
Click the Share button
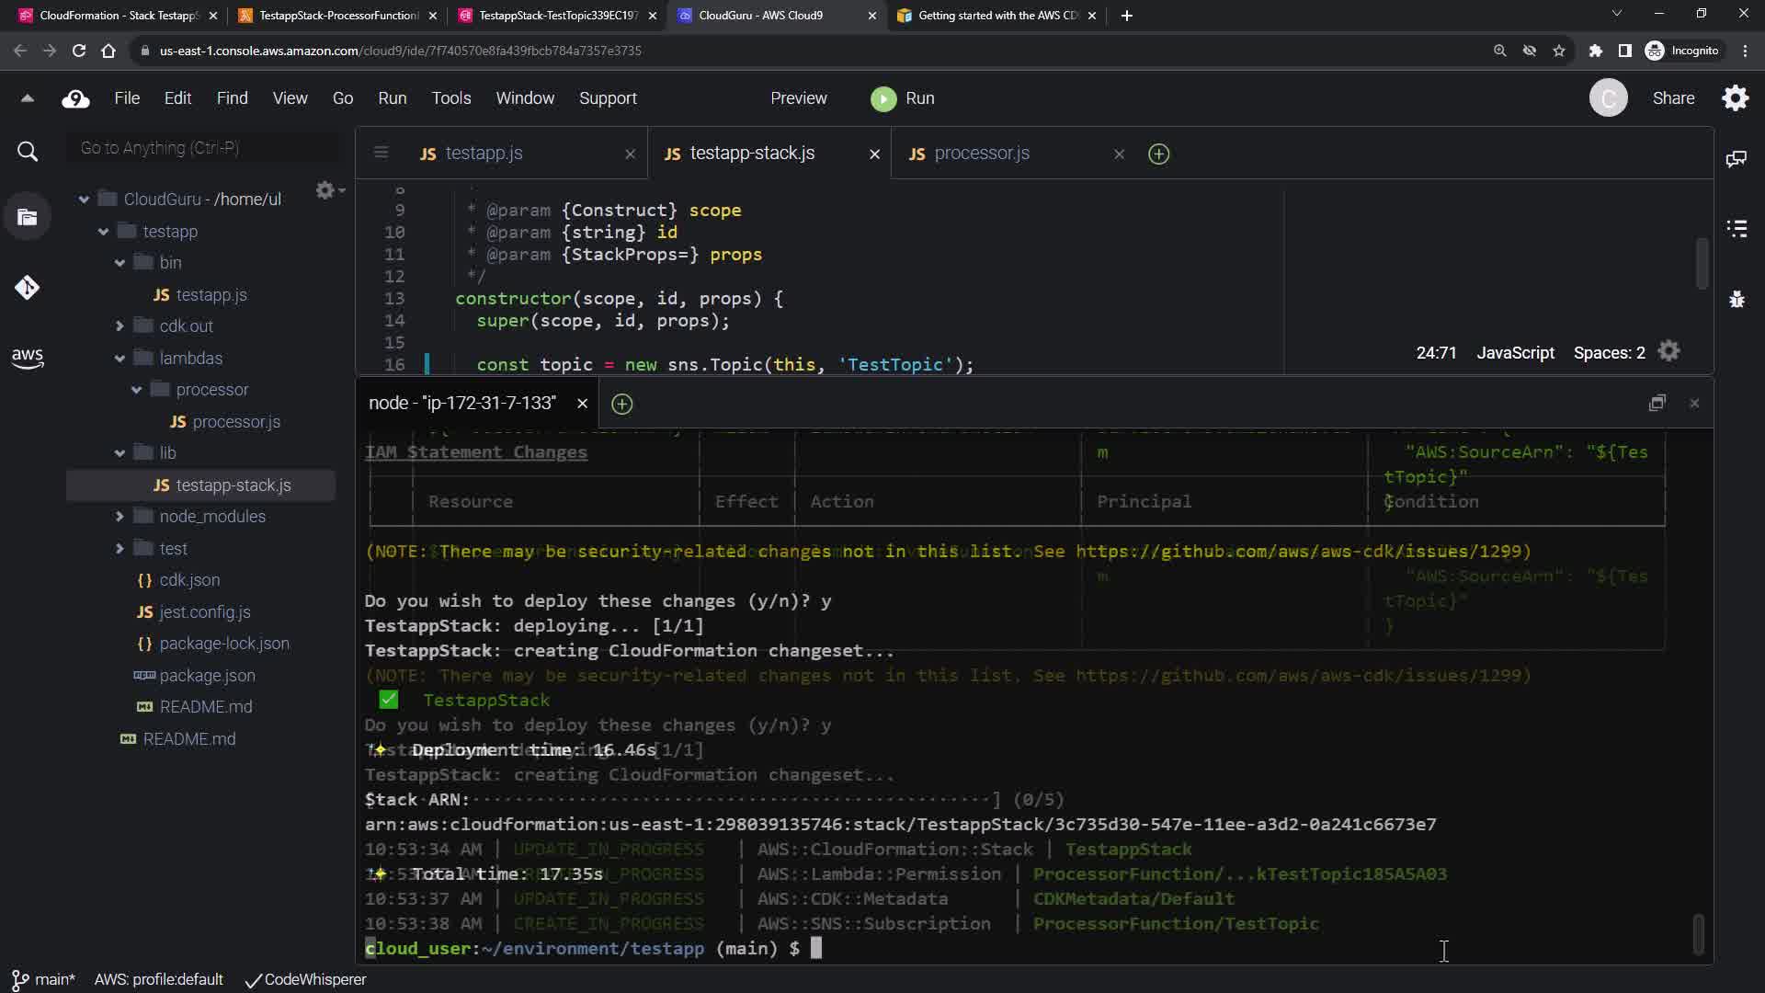tap(1673, 98)
